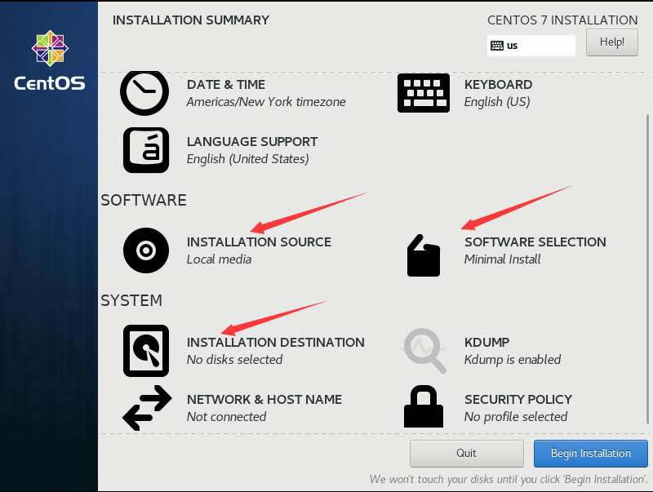Open the Kdump magnifier icon
The image size is (653, 492).
click(424, 351)
